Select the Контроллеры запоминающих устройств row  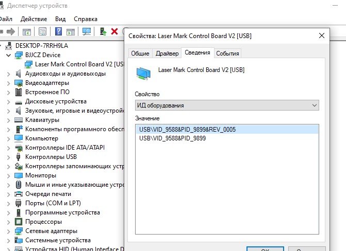pos(75,166)
